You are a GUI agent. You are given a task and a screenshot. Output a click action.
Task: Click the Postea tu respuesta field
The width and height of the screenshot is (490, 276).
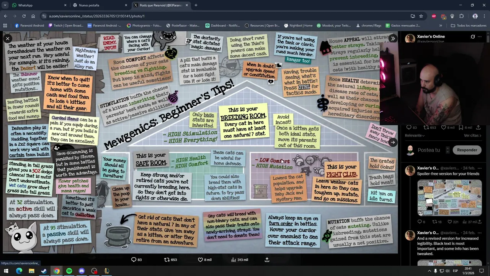pos(428,150)
